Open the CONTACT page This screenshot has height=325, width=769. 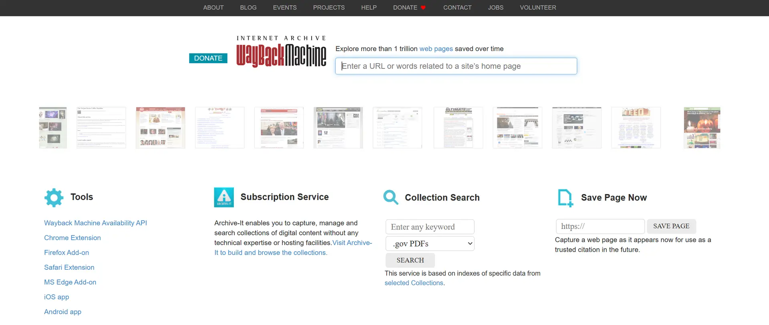click(457, 8)
